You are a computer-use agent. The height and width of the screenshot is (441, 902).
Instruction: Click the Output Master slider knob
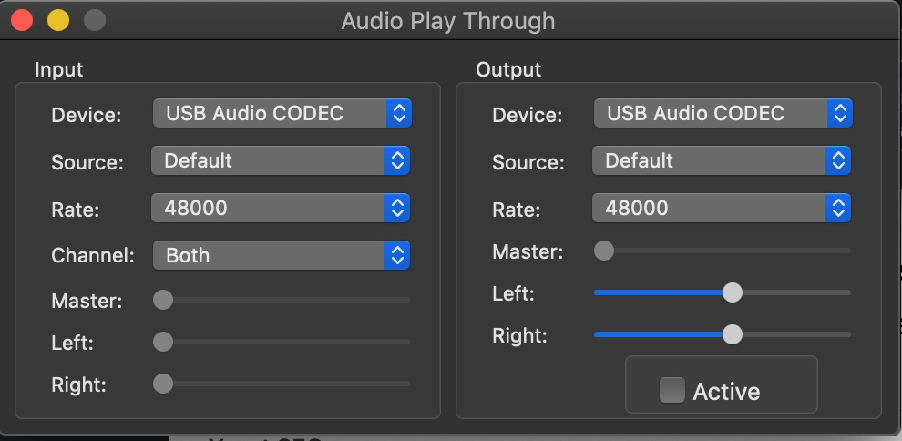(604, 251)
